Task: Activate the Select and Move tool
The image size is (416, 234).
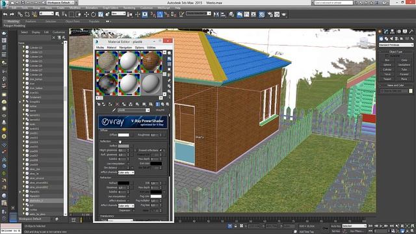Action: 86,14
